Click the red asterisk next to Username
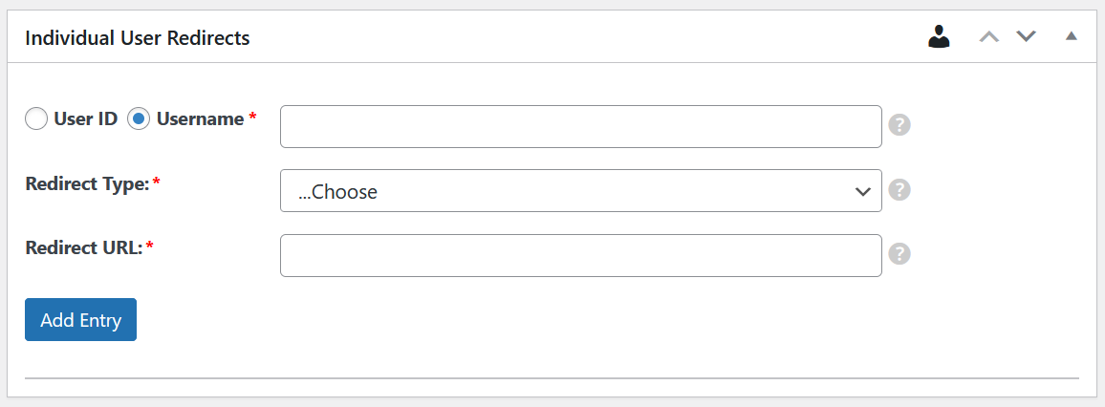1105x407 pixels. coord(252,118)
